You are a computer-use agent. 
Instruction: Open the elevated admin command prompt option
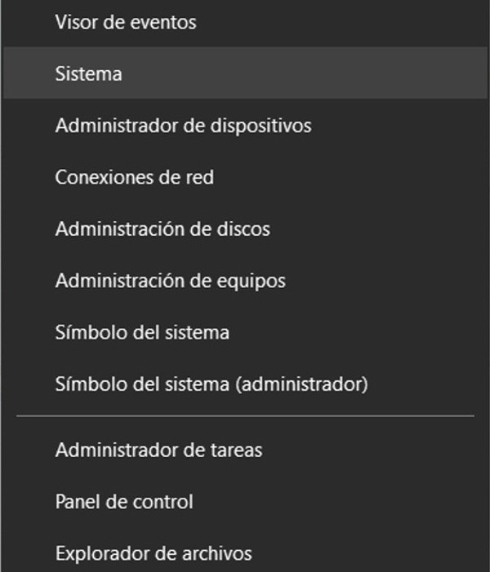[212, 384]
